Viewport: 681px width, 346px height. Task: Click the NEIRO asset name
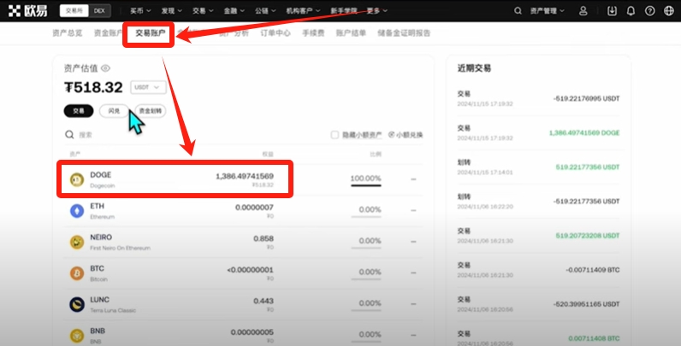pyautogui.click(x=101, y=238)
